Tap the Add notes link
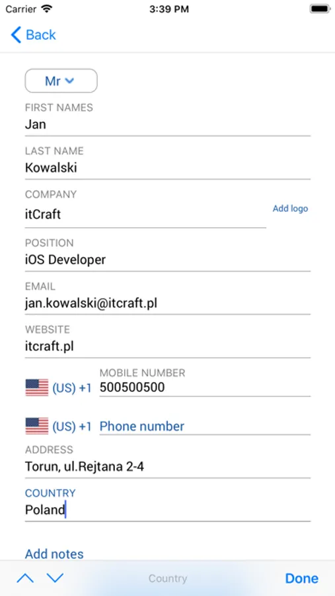This screenshot has width=335, height=596. 54,554
